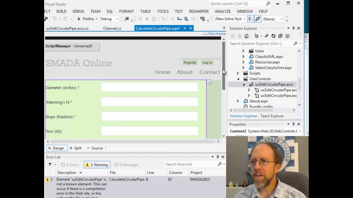
Task: Click the Diameter (inches) text box
Action: click(149, 87)
